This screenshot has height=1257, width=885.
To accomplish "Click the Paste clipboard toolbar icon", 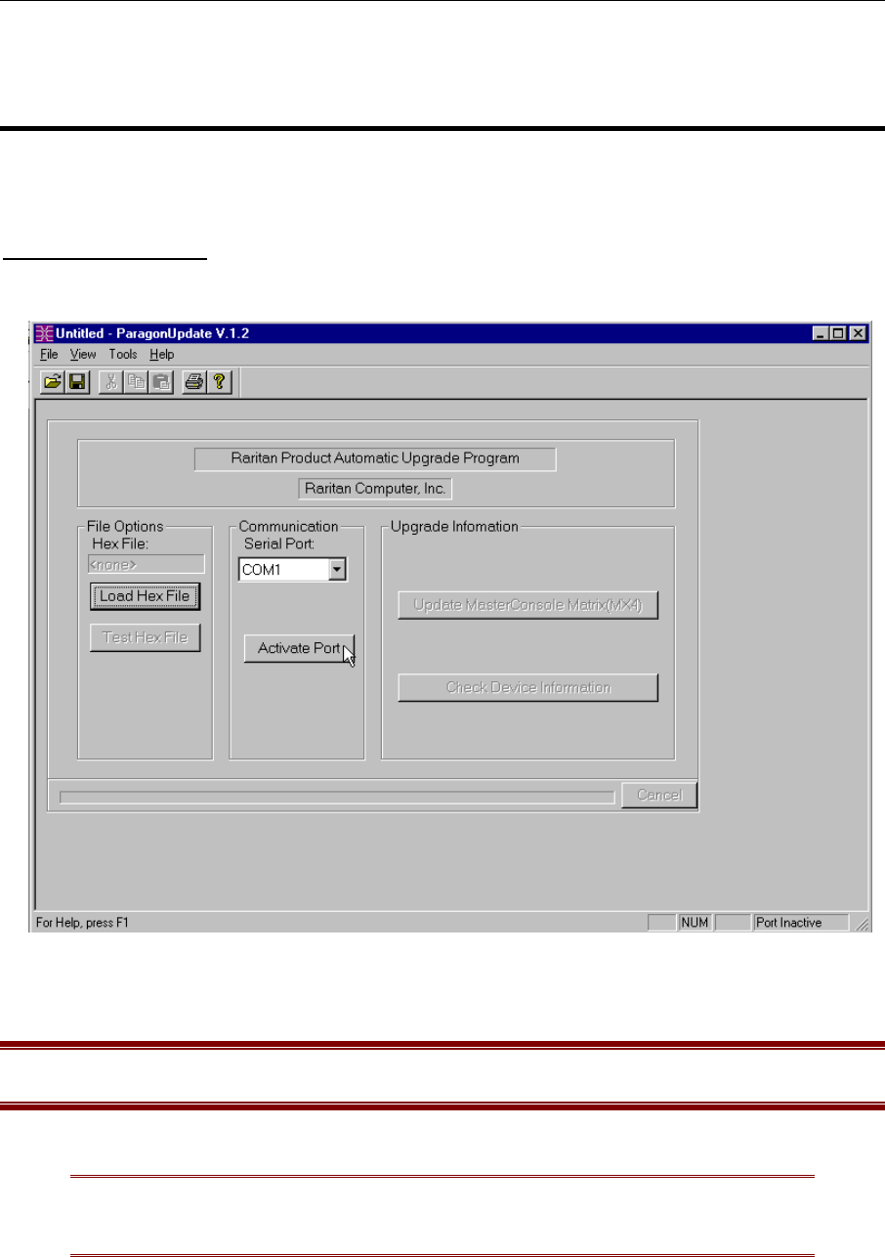I will point(161,383).
